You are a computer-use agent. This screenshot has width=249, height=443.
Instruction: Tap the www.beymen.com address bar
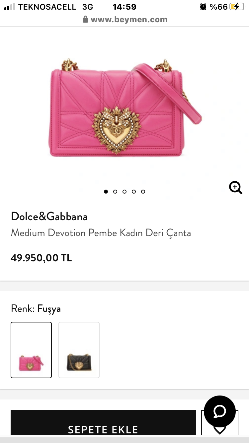(x=124, y=20)
